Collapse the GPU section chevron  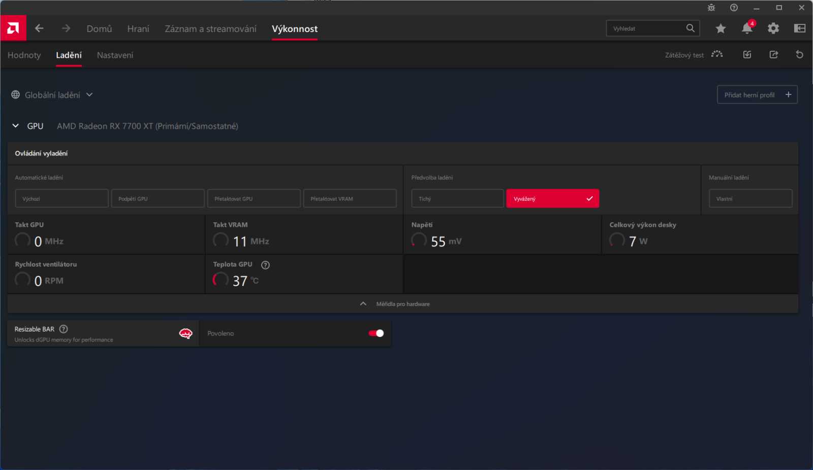16,126
